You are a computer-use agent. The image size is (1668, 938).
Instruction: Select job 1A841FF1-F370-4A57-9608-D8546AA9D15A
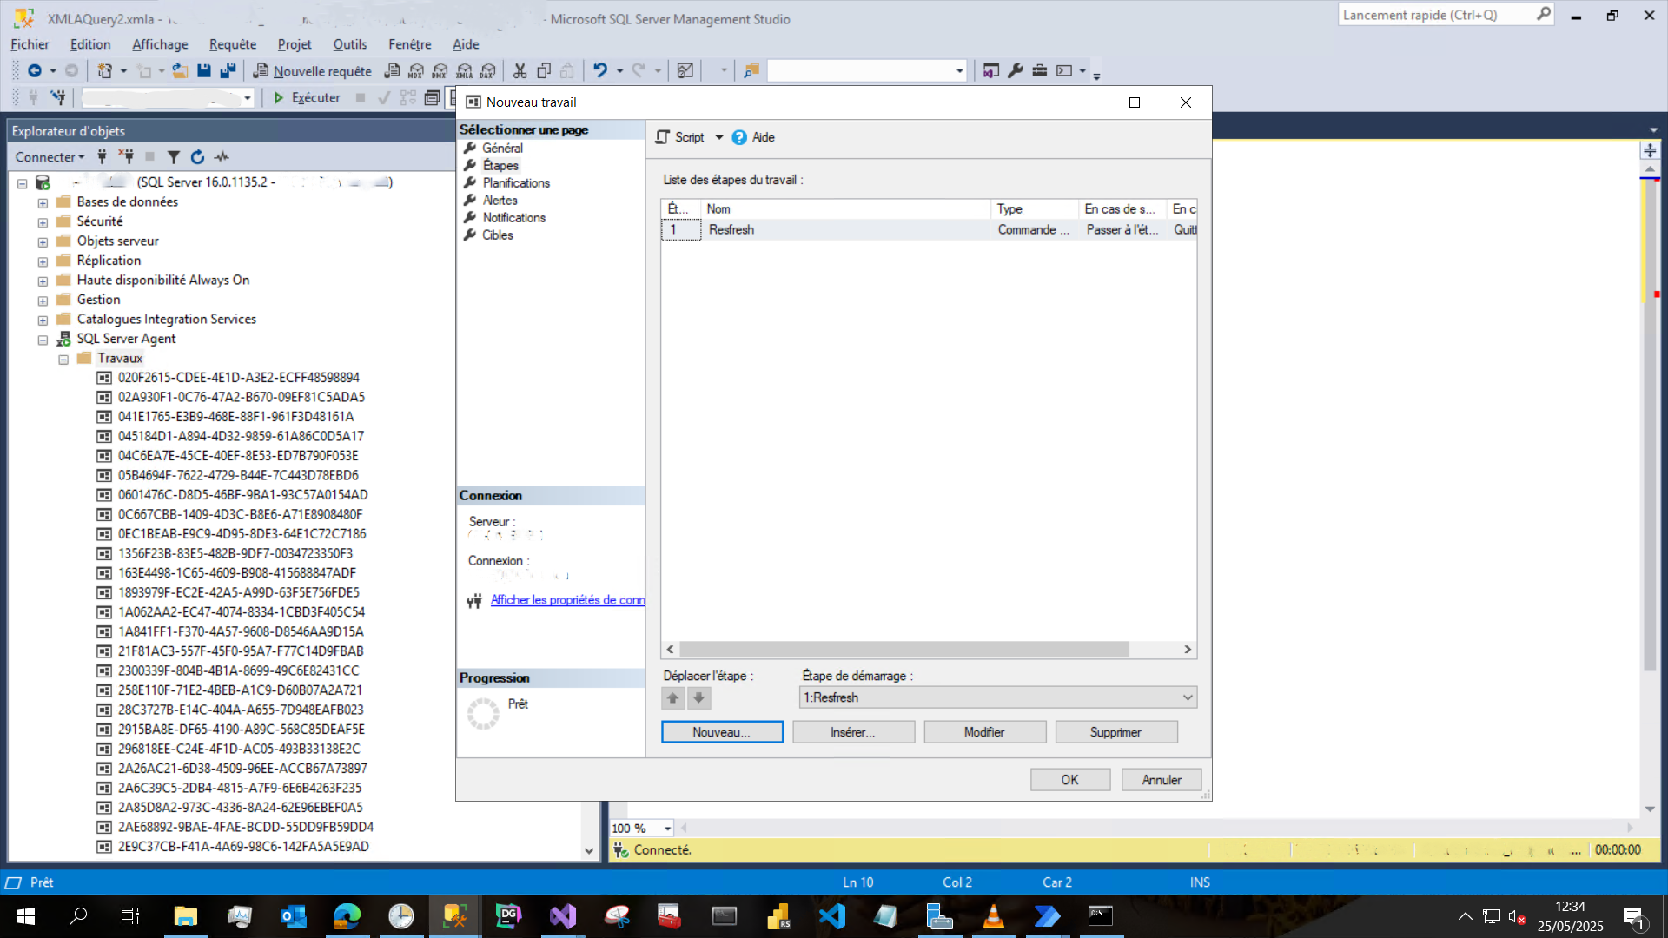click(241, 631)
